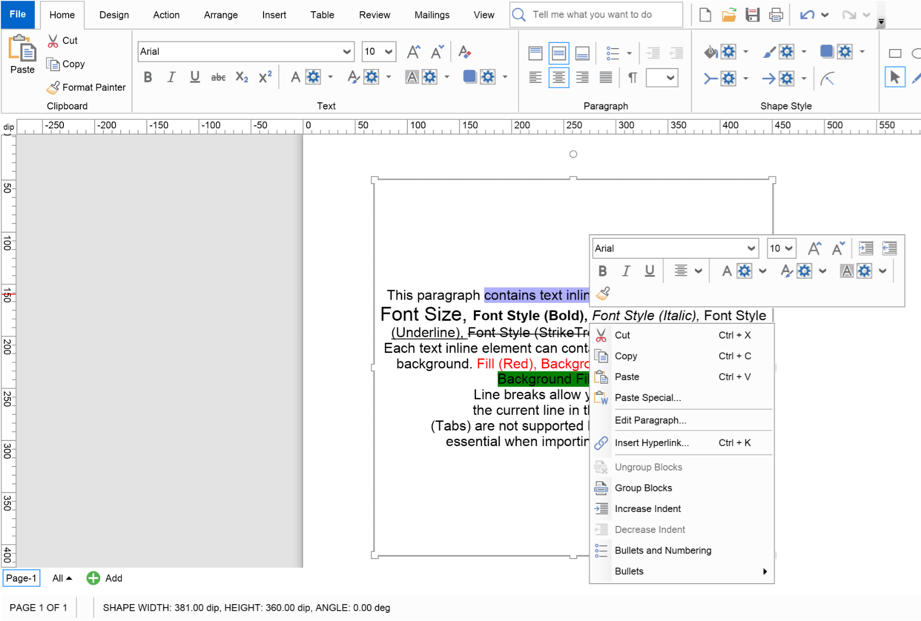Toggle Underline in mini toolbar

tap(650, 271)
